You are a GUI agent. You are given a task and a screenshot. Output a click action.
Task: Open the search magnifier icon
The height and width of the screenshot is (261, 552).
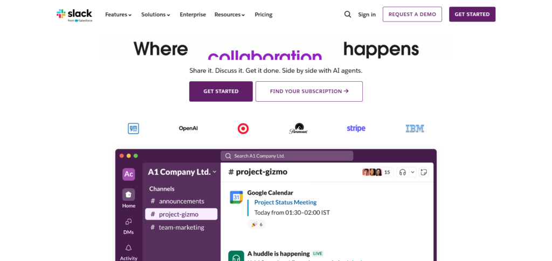(348, 15)
